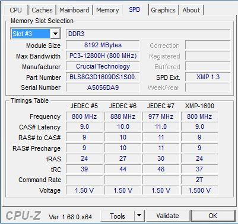Show the About tab
The height and width of the screenshot is (224, 238).
click(x=191, y=10)
